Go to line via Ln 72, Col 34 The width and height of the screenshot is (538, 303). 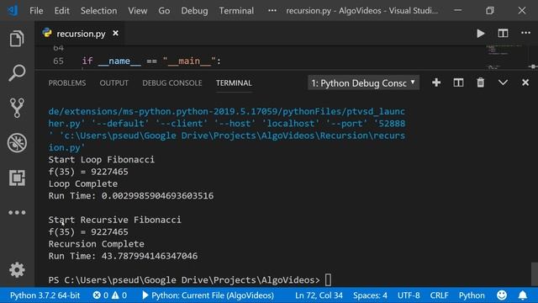coord(319,295)
